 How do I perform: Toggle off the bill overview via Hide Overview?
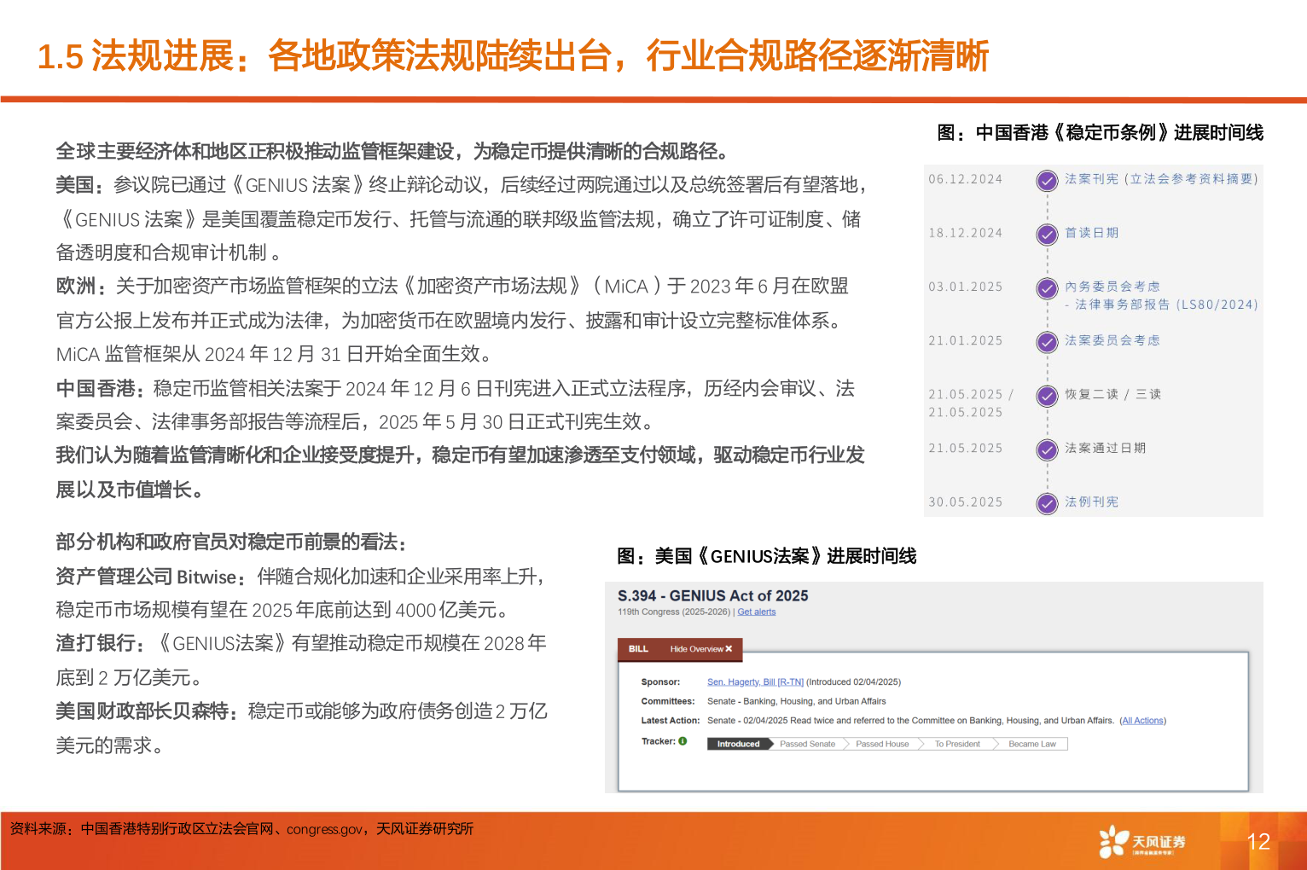(x=699, y=649)
